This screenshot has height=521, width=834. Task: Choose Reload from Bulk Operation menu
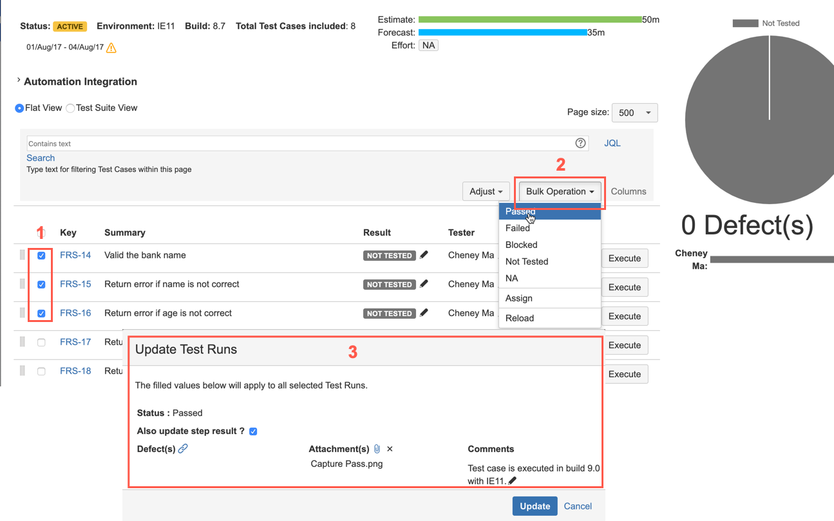550,318
